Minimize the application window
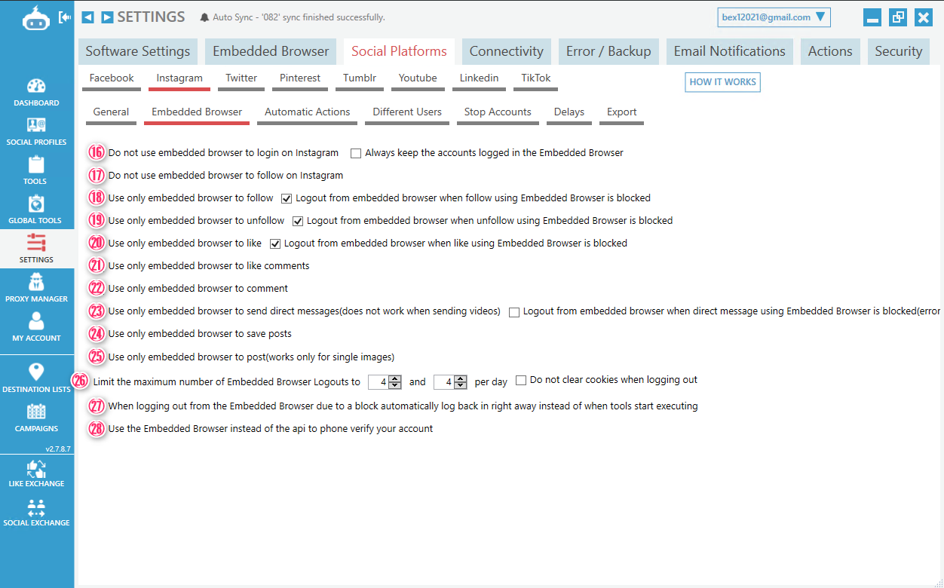Image resolution: width=944 pixels, height=588 pixels. point(872,17)
